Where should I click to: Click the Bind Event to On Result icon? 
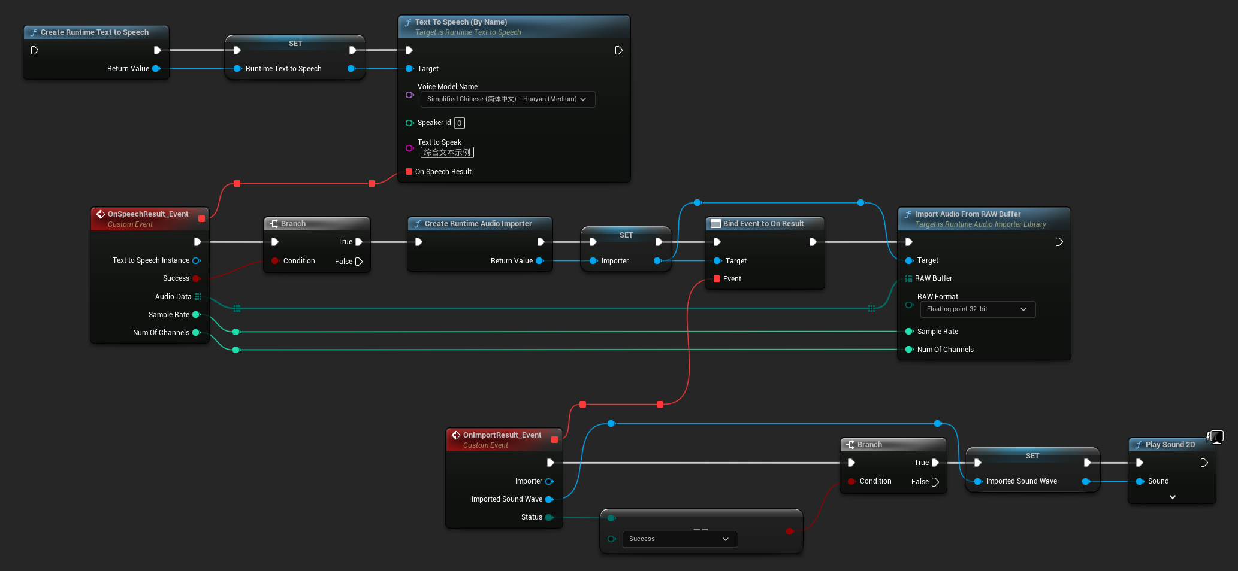tap(715, 224)
